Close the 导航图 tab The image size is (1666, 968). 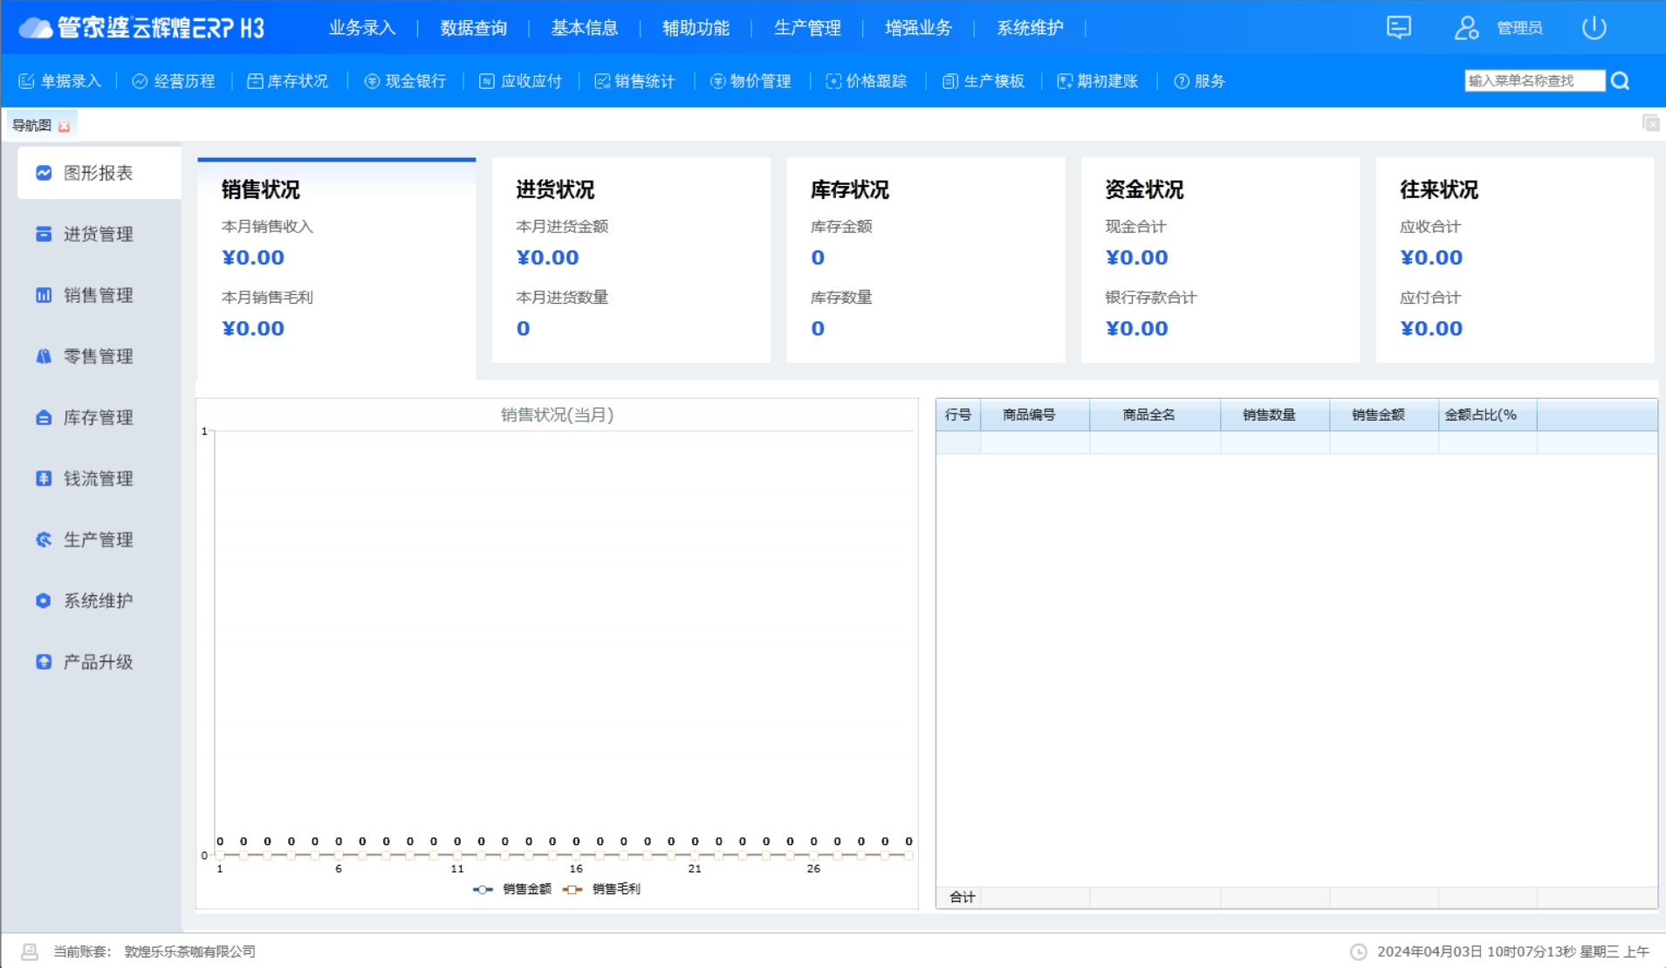pos(64,127)
